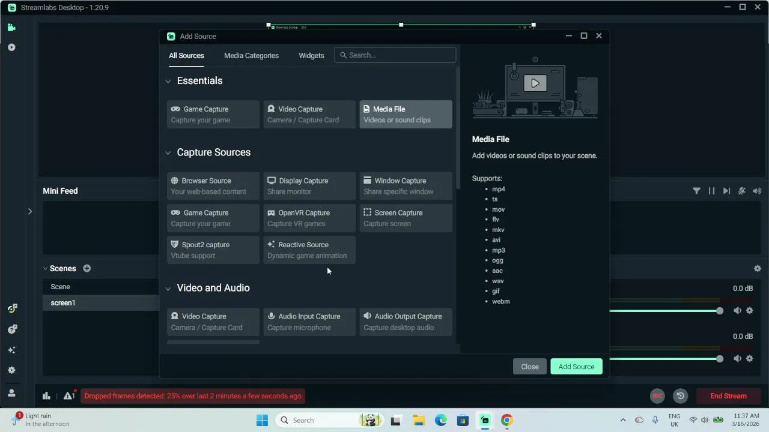The height and width of the screenshot is (432, 769).
Task: Select Browser Source
Action: (x=213, y=186)
